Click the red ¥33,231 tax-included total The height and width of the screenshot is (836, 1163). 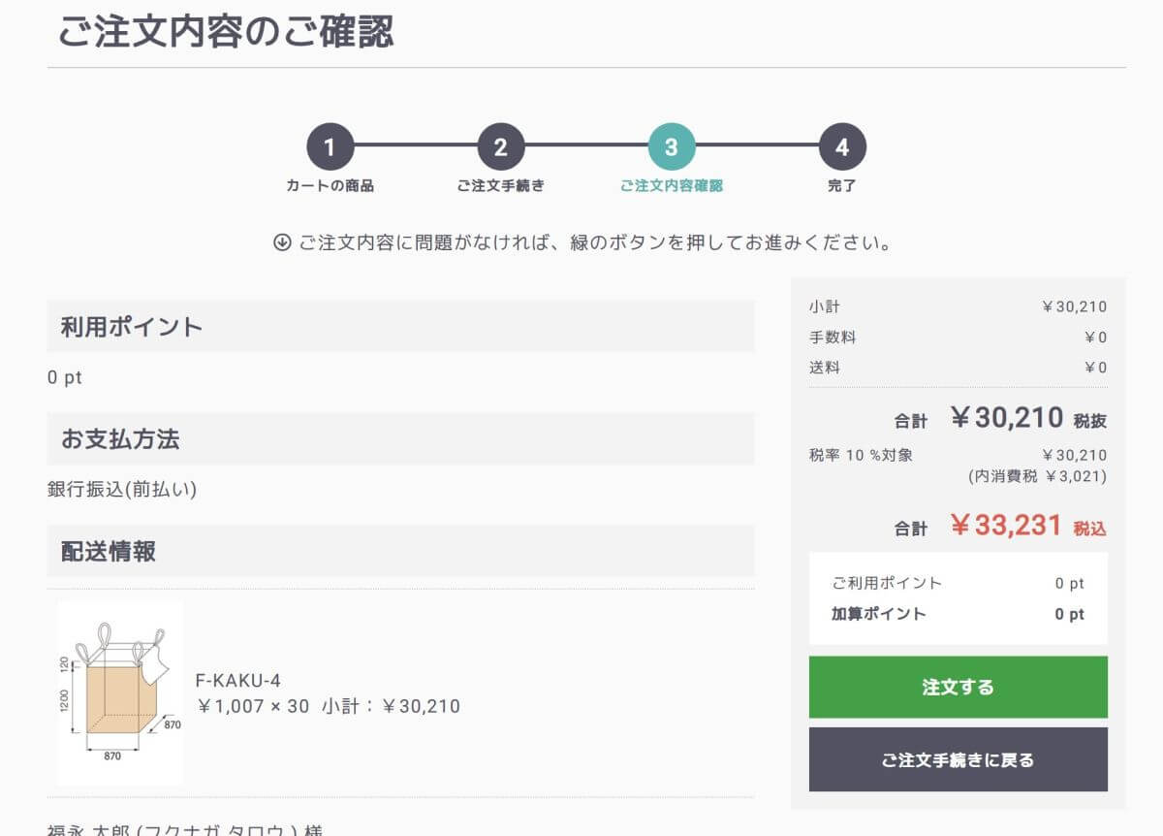click(1006, 526)
